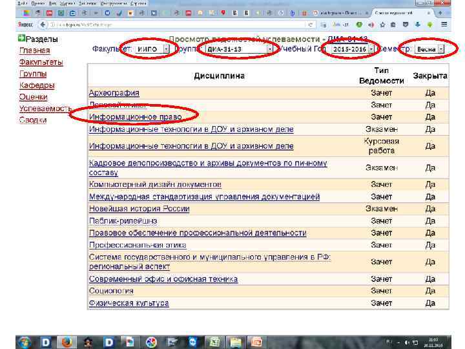The height and width of the screenshot is (349, 465).
Task: Open Современный офис и офисная техника link
Action: pyautogui.click(x=163, y=279)
